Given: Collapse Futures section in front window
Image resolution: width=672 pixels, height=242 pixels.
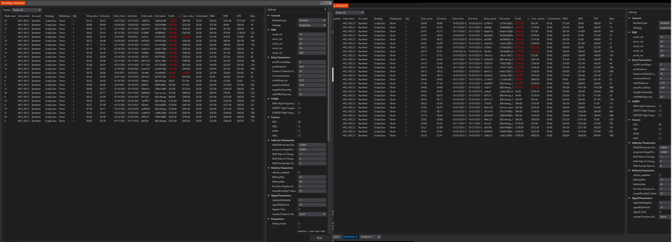Looking at the screenshot, I should click(269, 117).
